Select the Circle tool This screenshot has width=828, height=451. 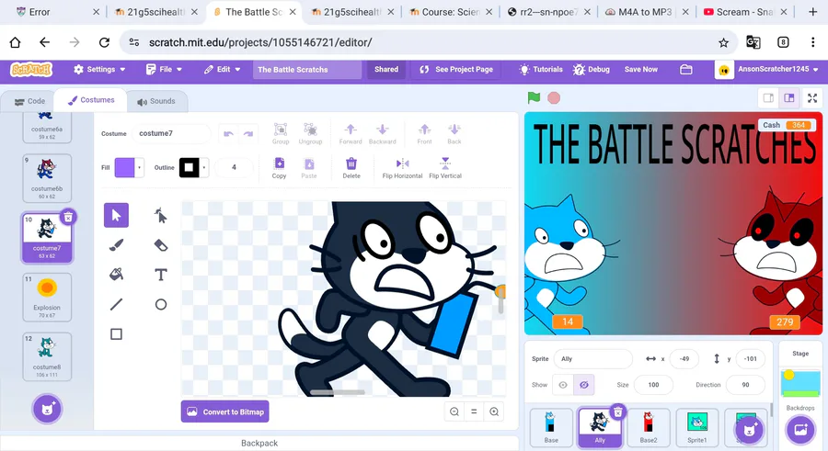click(x=160, y=304)
